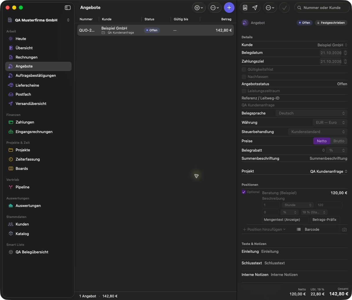Image resolution: width=352 pixels, height=300 pixels.
Task: Open Heute via its sun icon
Action: 11,39
